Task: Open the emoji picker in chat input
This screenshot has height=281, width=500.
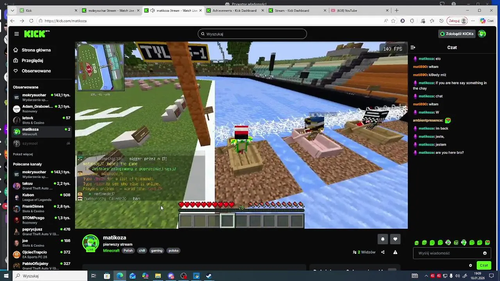Action: click(485, 253)
